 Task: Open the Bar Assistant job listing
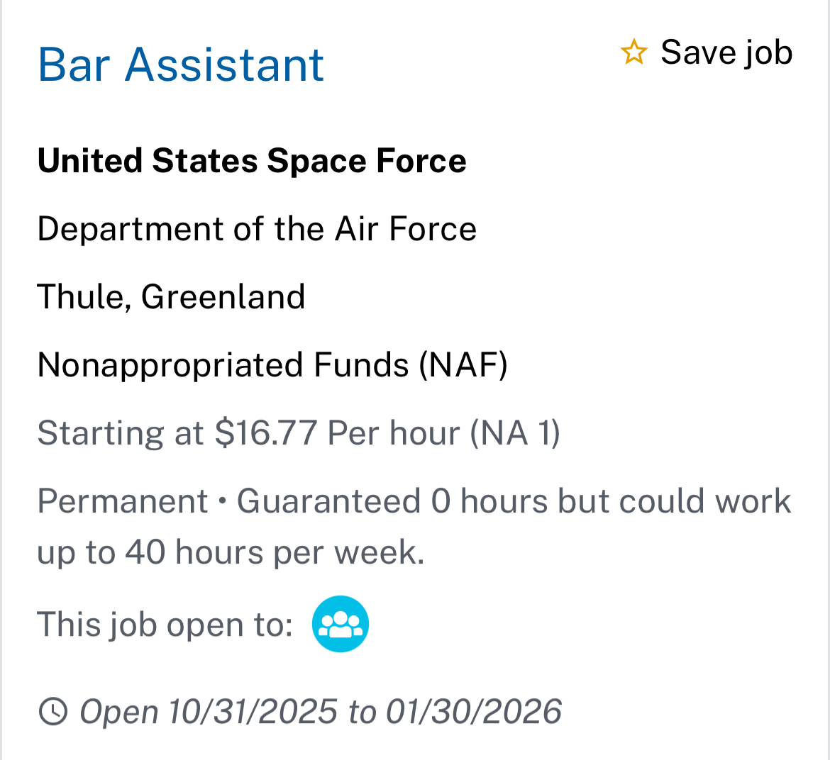tap(180, 65)
